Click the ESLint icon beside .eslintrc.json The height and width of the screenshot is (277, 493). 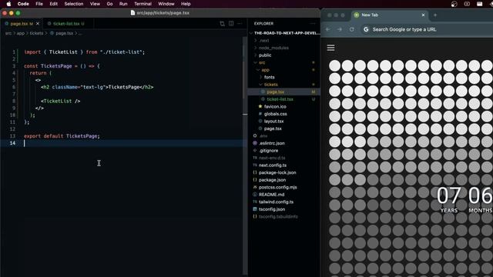[x=255, y=143]
